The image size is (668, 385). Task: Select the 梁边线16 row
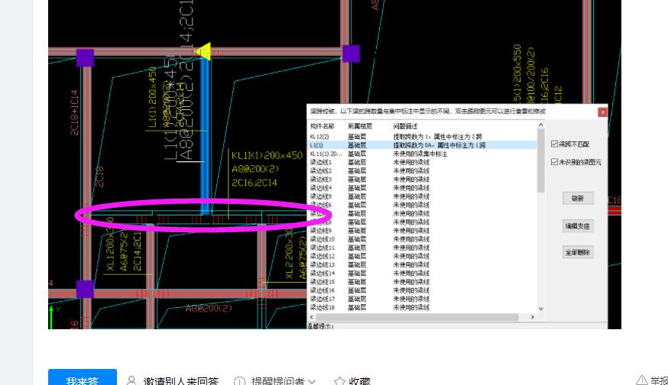pyautogui.click(x=422, y=290)
